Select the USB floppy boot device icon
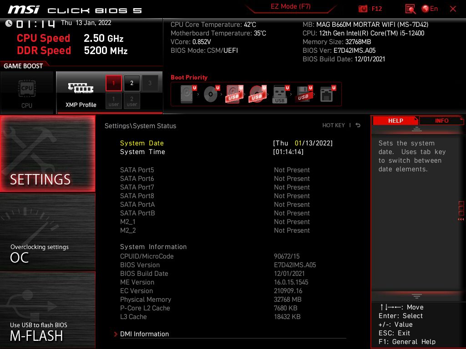The height and width of the screenshot is (349, 466). 304,94
